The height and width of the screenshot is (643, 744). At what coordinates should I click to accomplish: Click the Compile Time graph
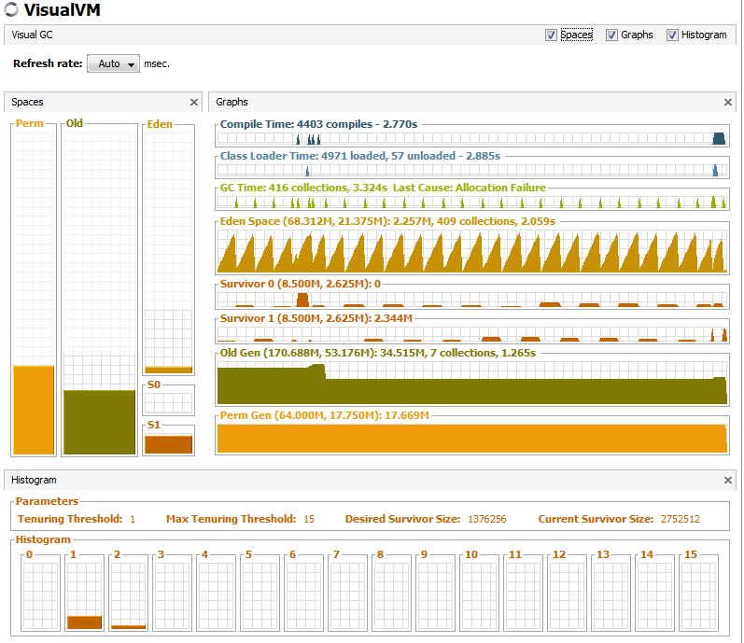472,138
